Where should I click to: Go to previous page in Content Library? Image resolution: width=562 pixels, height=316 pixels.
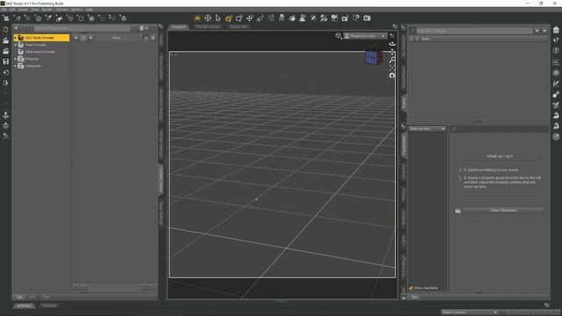(x=76, y=38)
